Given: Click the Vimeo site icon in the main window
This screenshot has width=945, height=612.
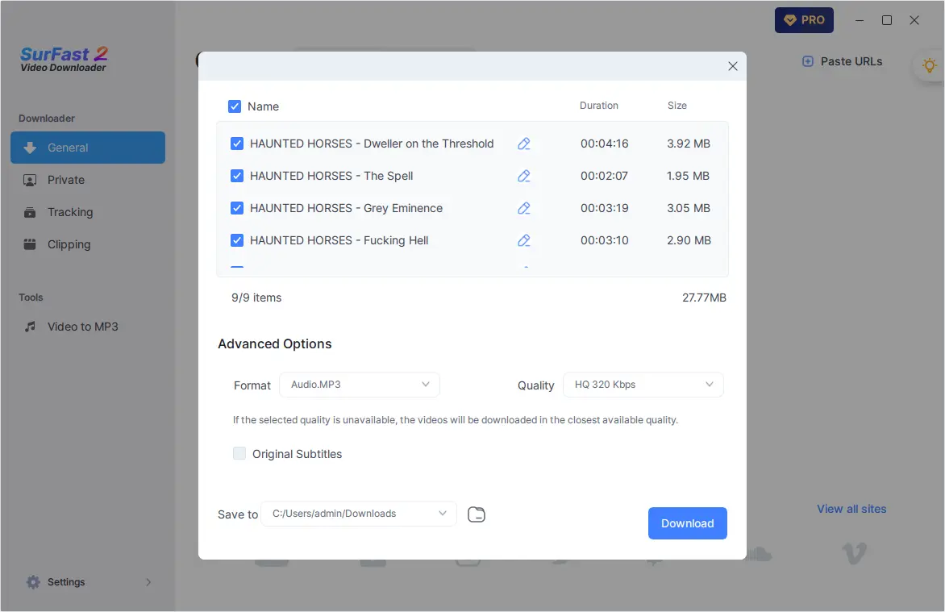Looking at the screenshot, I should 854,553.
